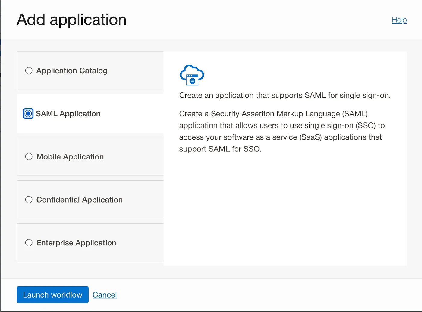The image size is (422, 312).
Task: Select the Enterprise Application radio button
Action: (x=29, y=243)
